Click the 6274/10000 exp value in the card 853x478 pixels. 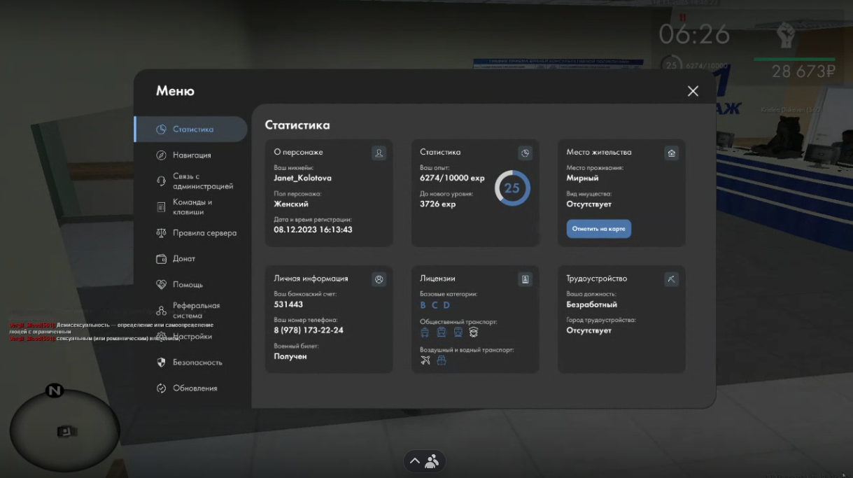[452, 178]
